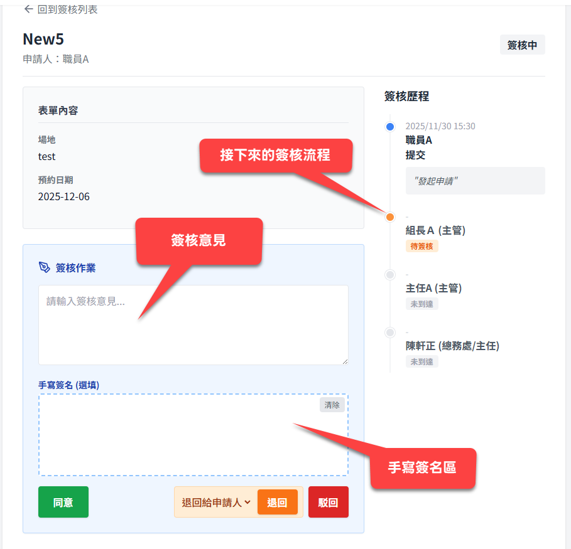Click the gray timeline dot for 主任A
This screenshot has height=549, width=571.
[x=390, y=275]
